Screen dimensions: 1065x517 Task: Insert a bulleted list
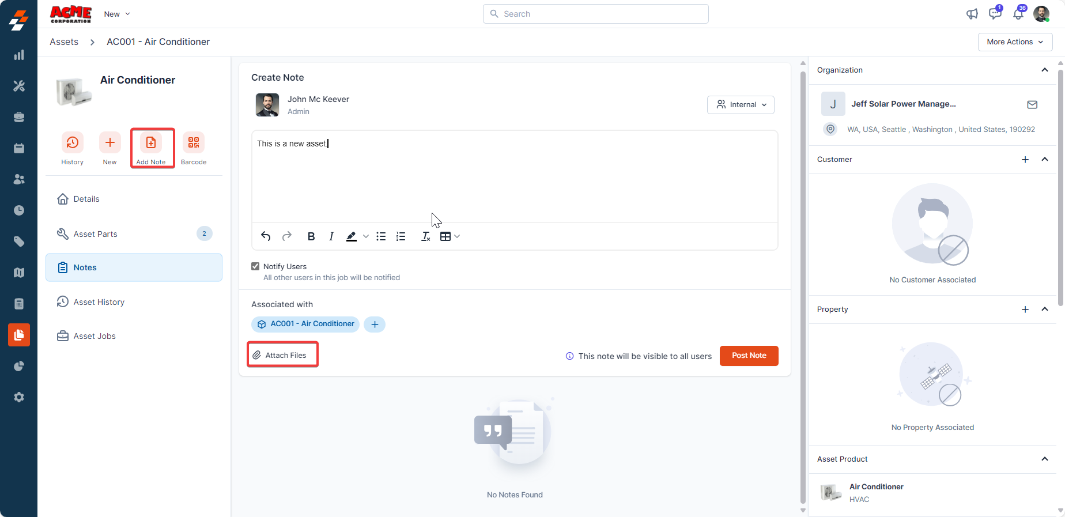pos(381,236)
